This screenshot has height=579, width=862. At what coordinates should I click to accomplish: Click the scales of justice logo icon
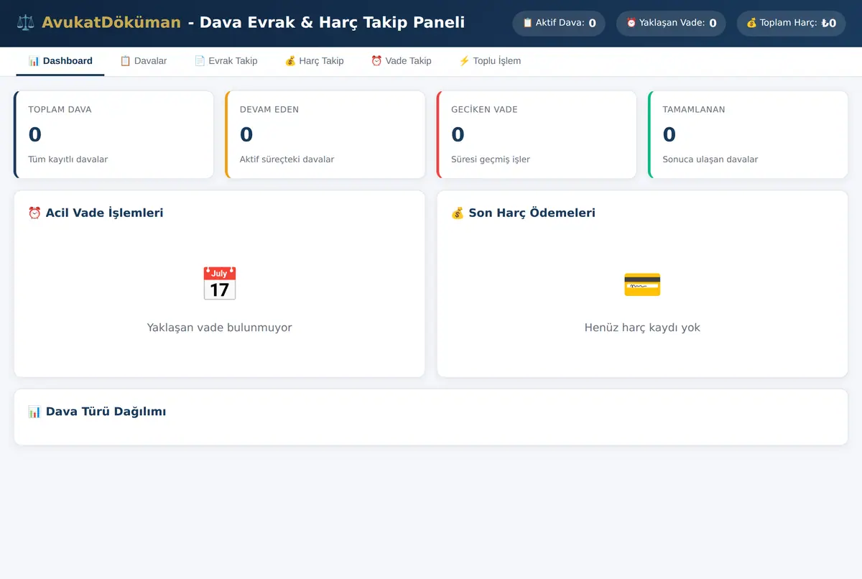[25, 23]
